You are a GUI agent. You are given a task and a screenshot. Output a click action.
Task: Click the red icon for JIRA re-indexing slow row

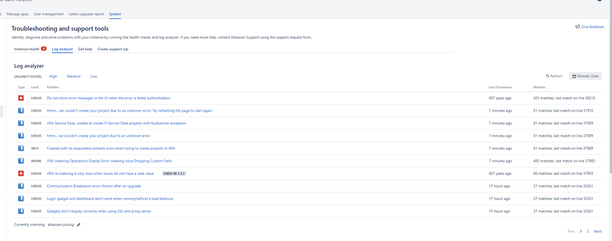pyautogui.click(x=21, y=174)
